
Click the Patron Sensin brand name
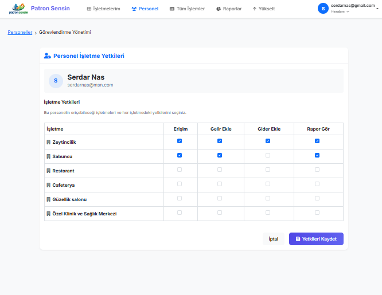(50, 9)
